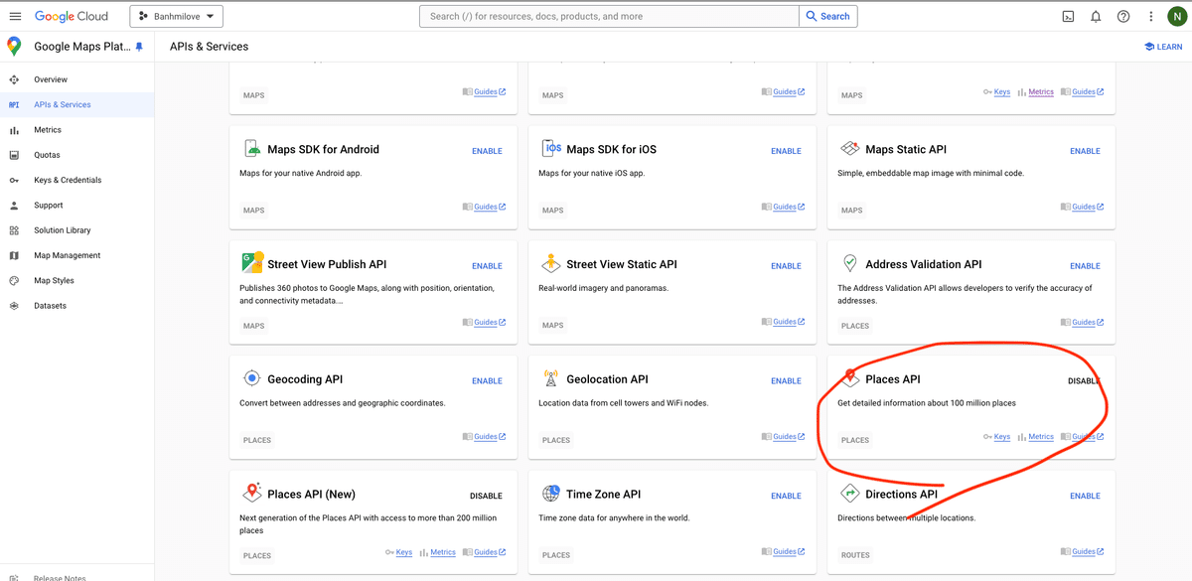Disable Places API (New)

pyautogui.click(x=486, y=496)
